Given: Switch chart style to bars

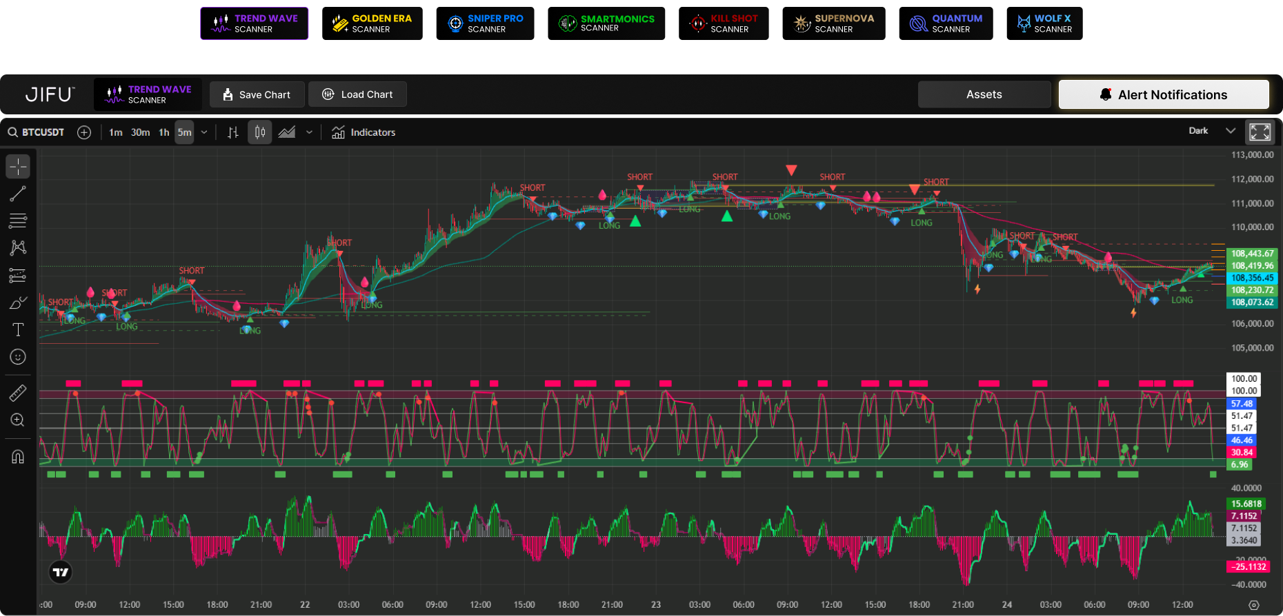Looking at the screenshot, I should click(x=233, y=132).
